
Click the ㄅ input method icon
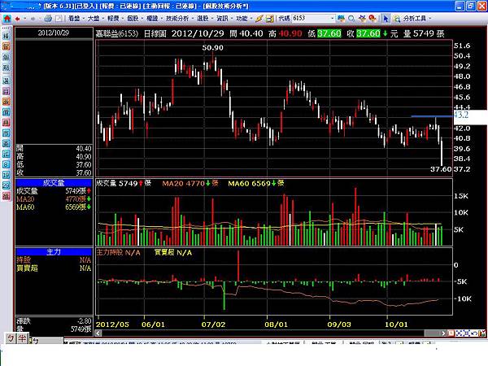[11, 338]
